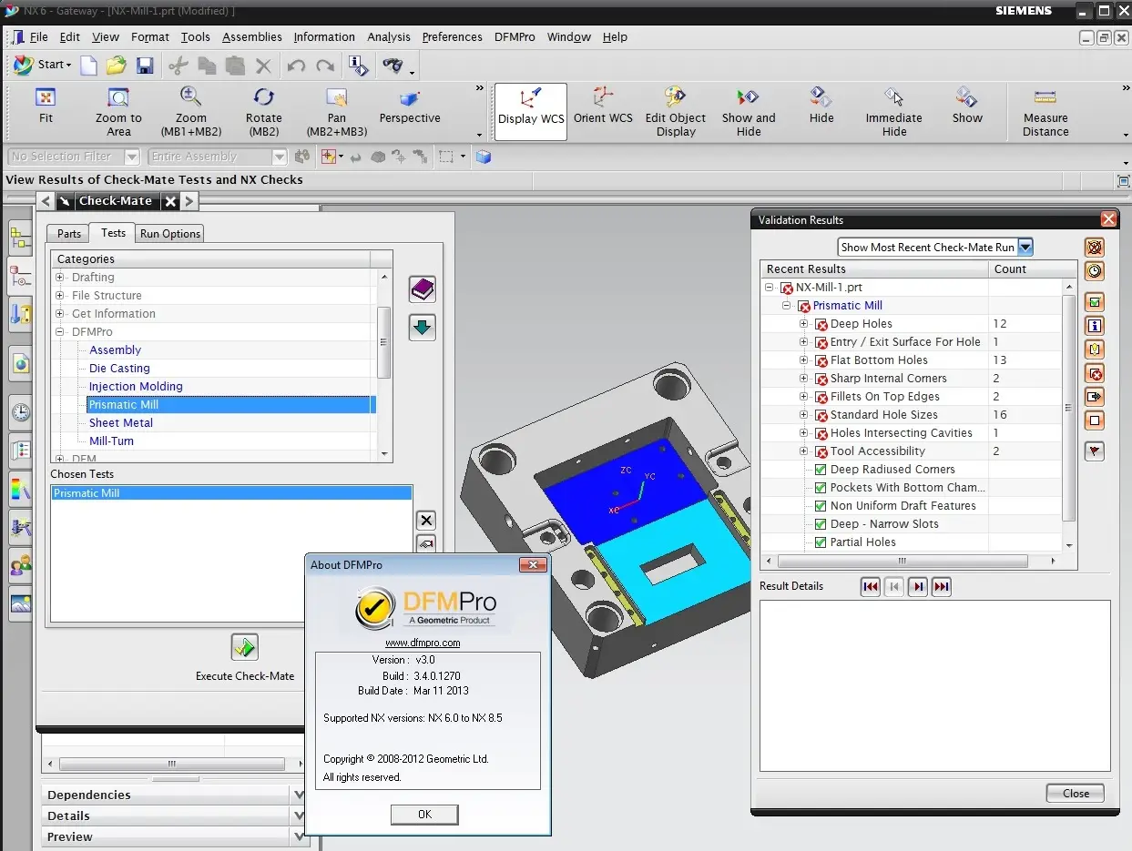
Task: Click Orient WCS tool
Action: (x=603, y=106)
